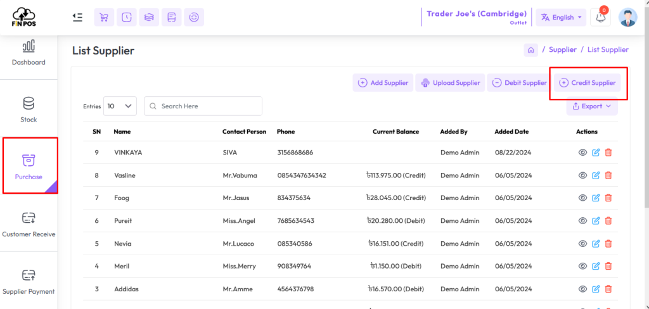Viewport: 649px width, 309px height.
Task: Click the FinPOS cloud logo
Action: pyautogui.click(x=23, y=17)
